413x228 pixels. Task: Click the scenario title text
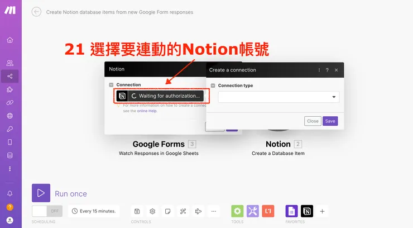point(119,12)
